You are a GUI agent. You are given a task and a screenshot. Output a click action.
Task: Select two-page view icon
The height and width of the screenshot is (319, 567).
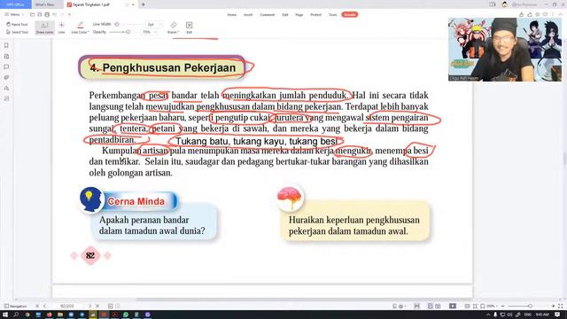click(438, 306)
